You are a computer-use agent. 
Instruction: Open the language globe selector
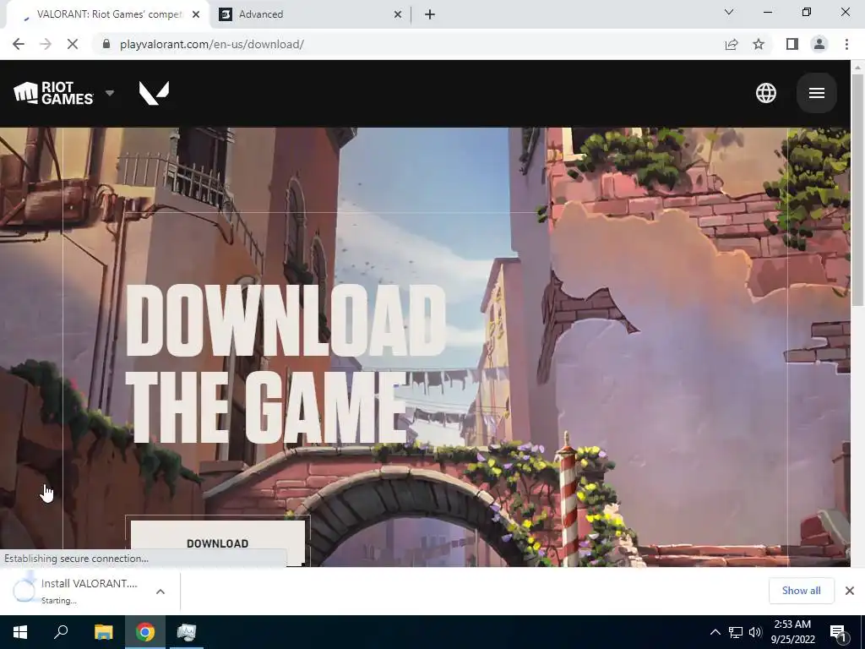pos(765,93)
